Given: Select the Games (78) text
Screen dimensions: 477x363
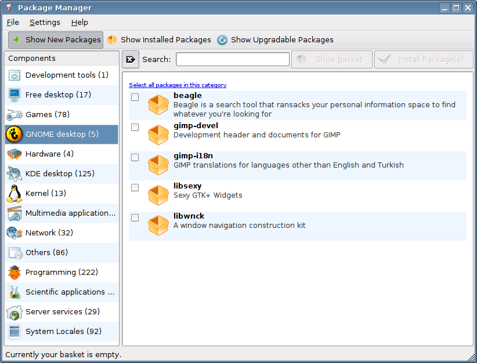Looking at the screenshot, I should [48, 115].
